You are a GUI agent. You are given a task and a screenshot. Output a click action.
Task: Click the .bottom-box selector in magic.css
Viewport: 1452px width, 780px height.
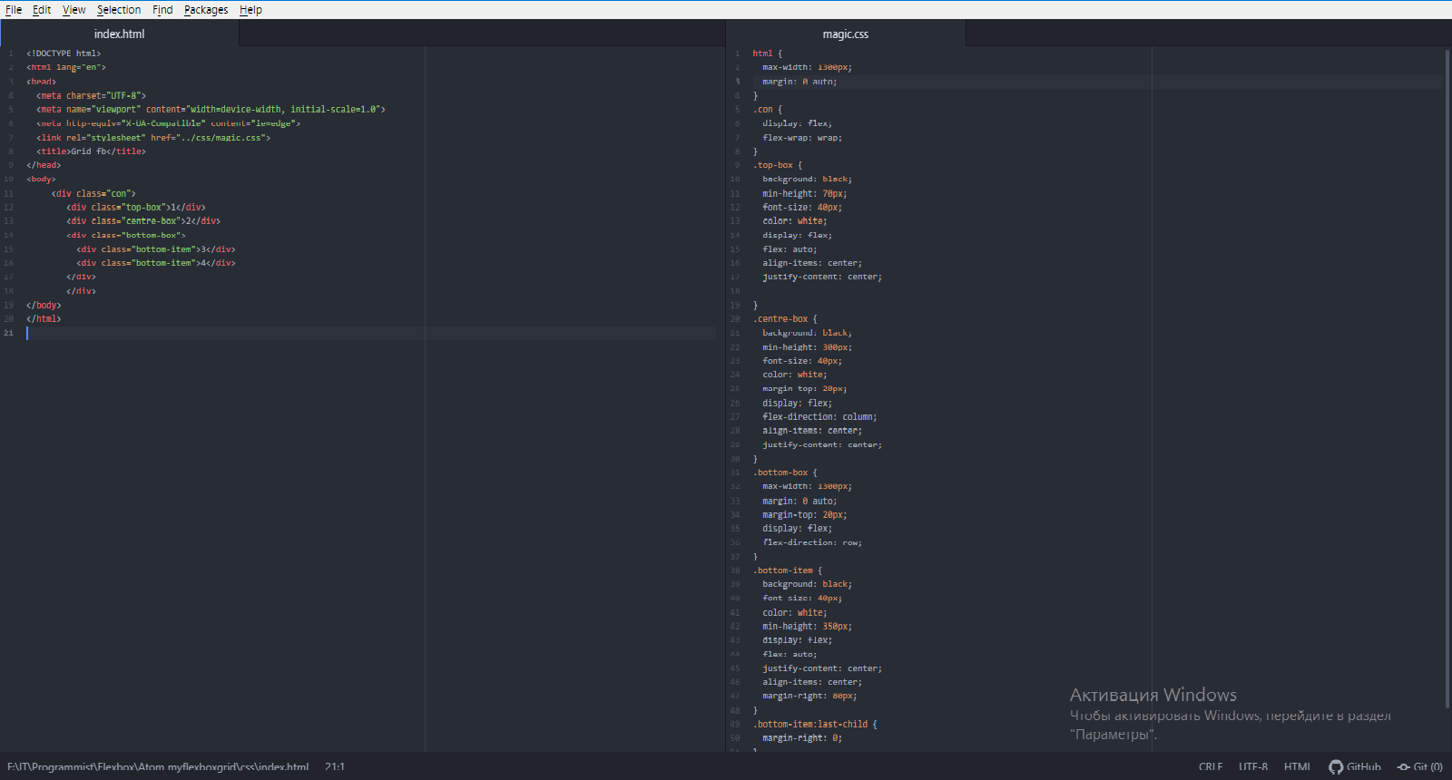tap(784, 473)
